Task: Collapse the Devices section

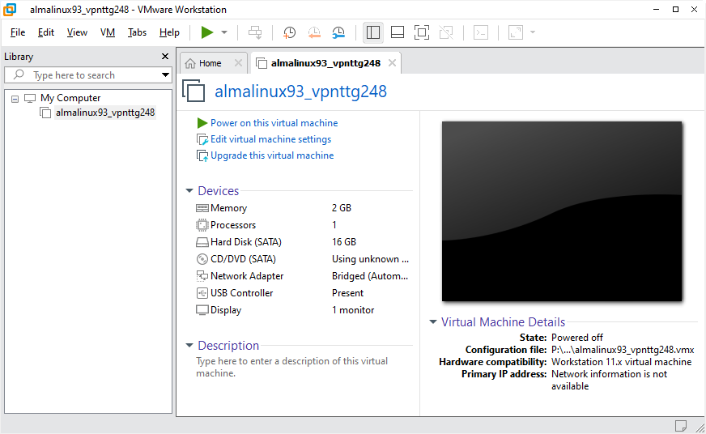Action: [x=189, y=191]
